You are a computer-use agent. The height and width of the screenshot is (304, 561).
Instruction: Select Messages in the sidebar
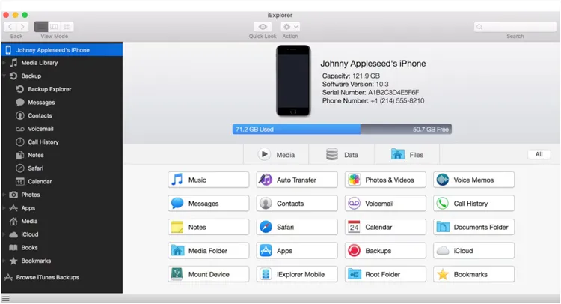[62, 103]
